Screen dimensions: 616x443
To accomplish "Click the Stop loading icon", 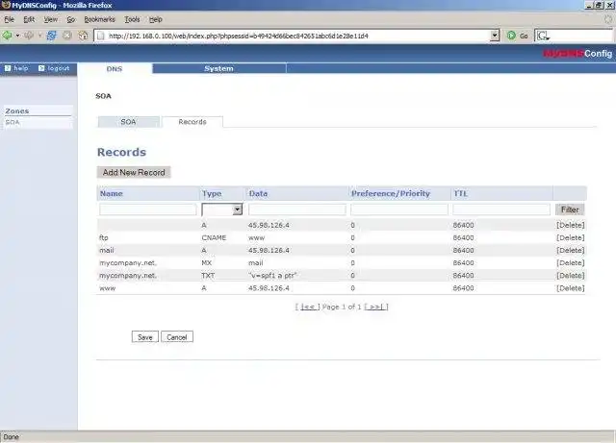I will 67,36.
